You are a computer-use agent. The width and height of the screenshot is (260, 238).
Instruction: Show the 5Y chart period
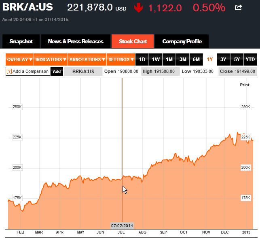[x=237, y=59]
